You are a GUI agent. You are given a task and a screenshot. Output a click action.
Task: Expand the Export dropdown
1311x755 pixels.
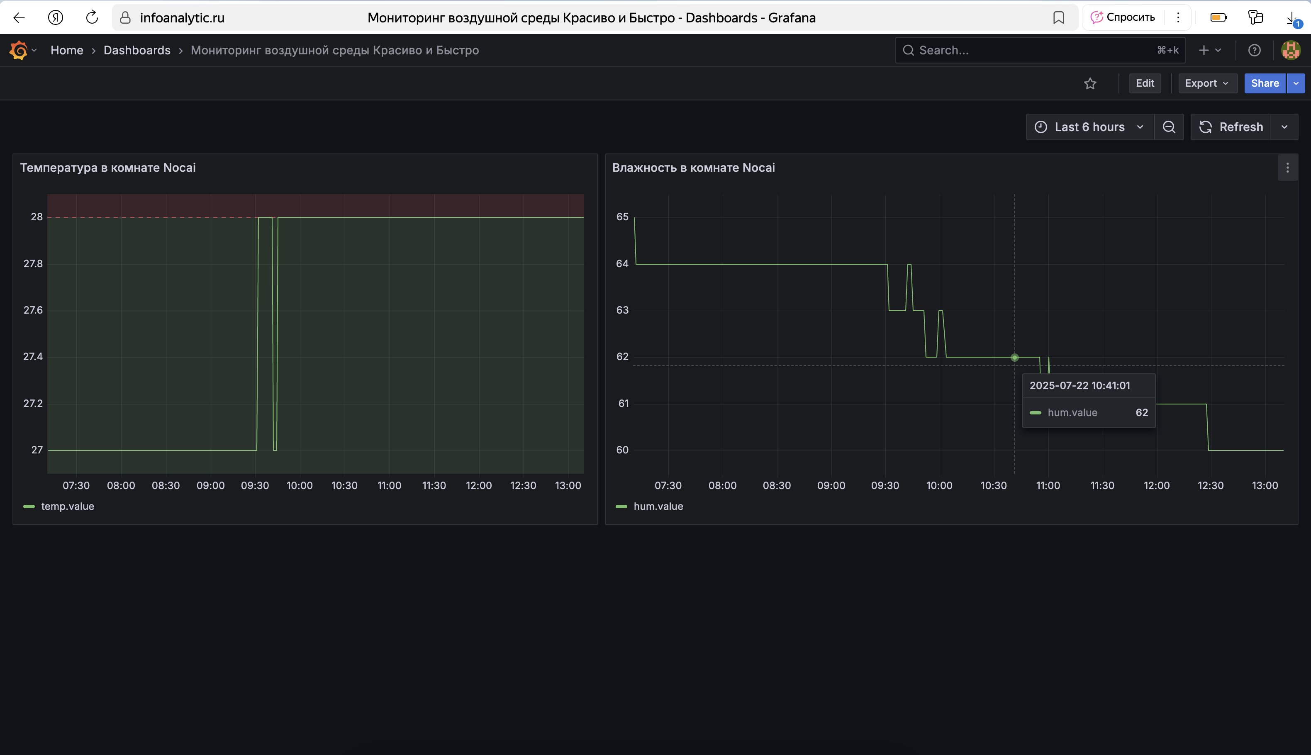click(1207, 83)
